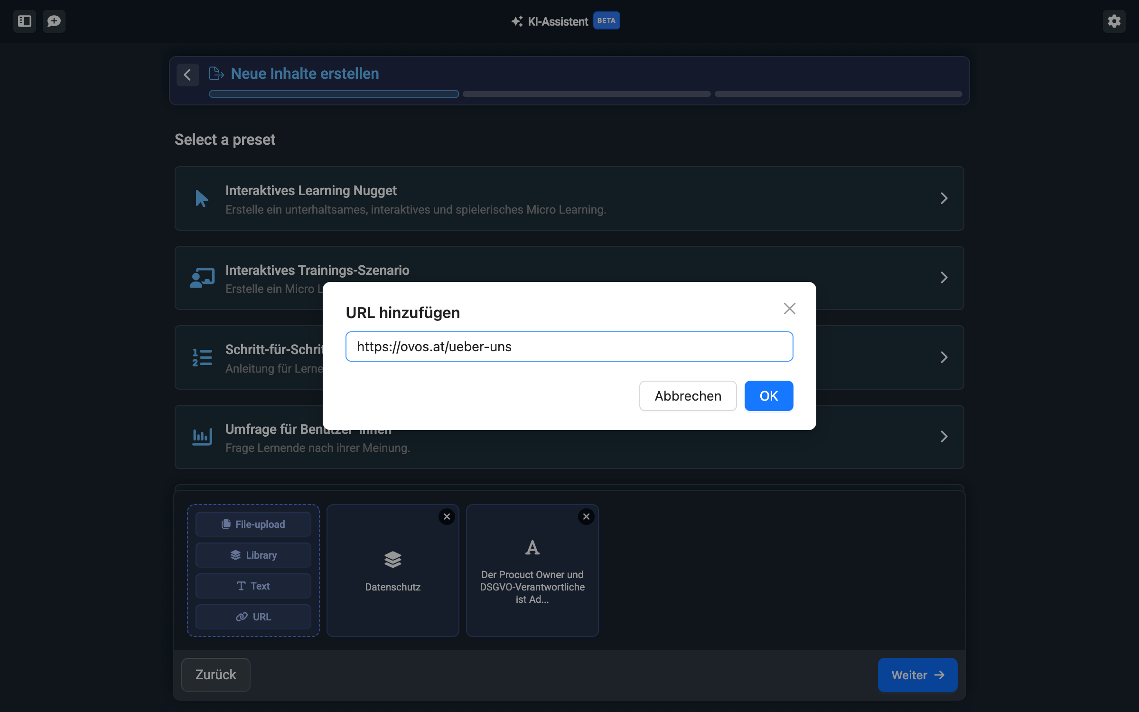Viewport: 1139px width, 712px height.
Task: Pick the Text source option
Action: 253,586
